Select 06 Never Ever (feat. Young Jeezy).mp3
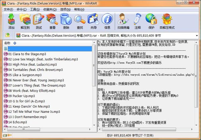The width and height of the screenshot is (201, 140). tap(36, 80)
